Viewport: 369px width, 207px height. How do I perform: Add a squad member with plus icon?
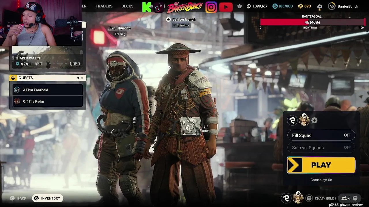point(314,120)
